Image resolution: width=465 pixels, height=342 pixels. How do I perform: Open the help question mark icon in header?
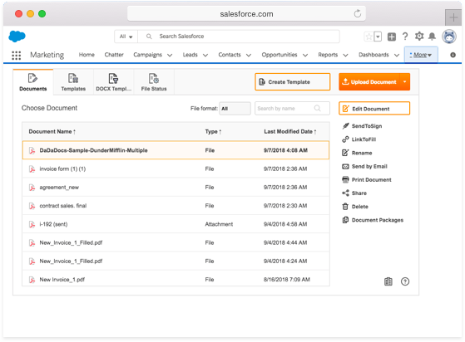pos(405,37)
